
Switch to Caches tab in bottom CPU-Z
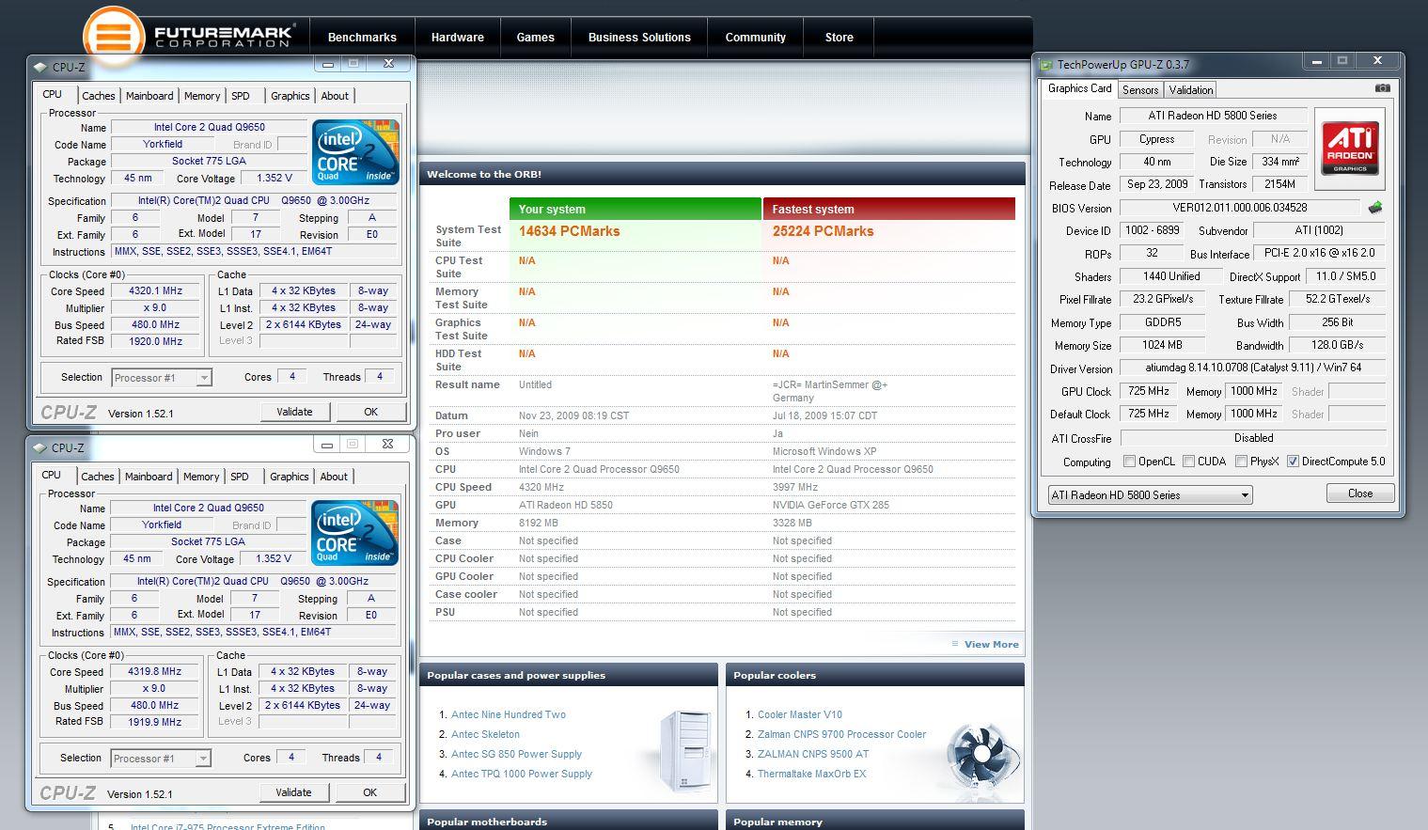97,477
